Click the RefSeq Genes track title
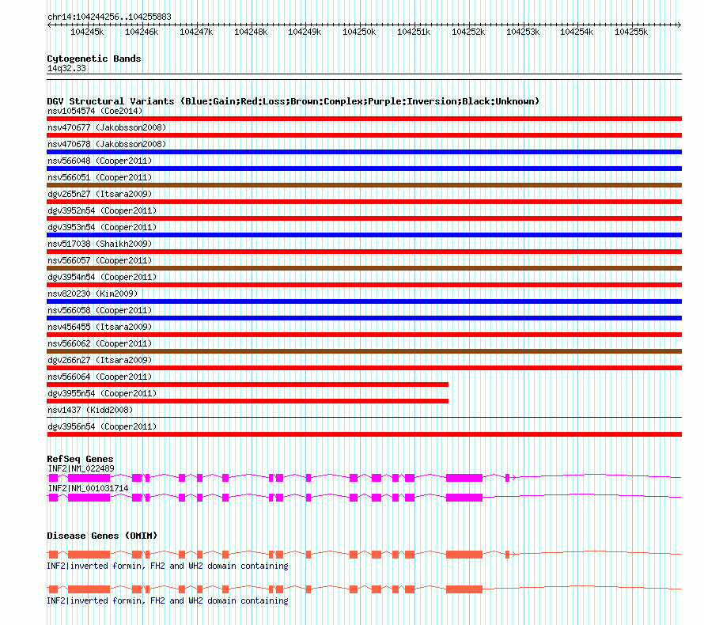 click(x=80, y=459)
